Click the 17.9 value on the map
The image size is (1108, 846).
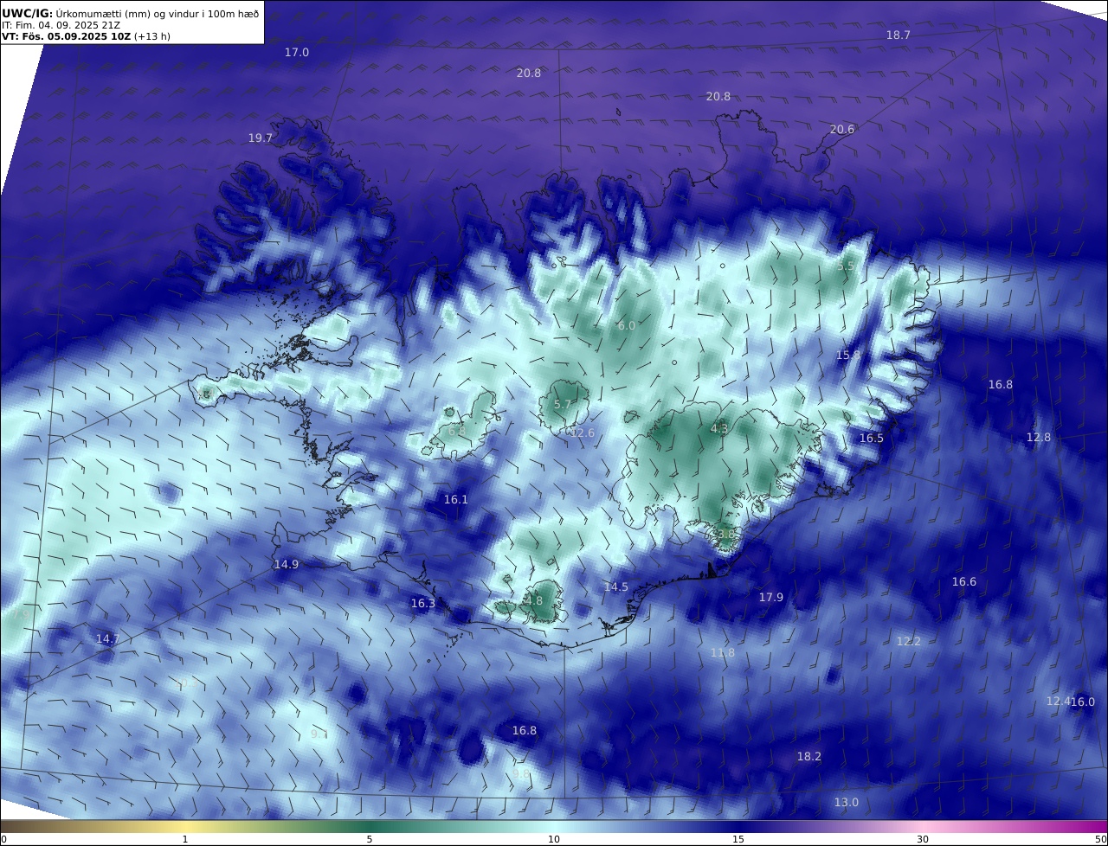771,598
